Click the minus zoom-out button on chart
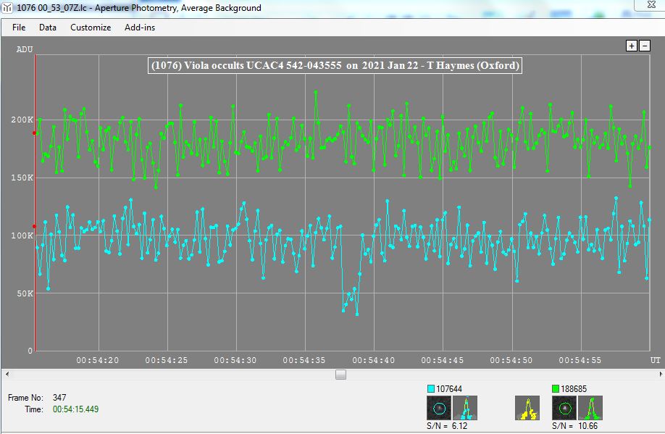The width and height of the screenshot is (665, 434). [644, 46]
